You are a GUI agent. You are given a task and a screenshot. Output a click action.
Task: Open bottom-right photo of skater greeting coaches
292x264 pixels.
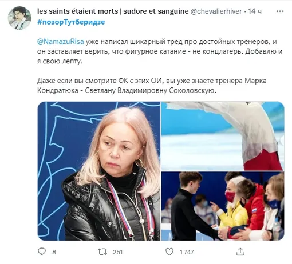pyautogui.click(x=223, y=206)
